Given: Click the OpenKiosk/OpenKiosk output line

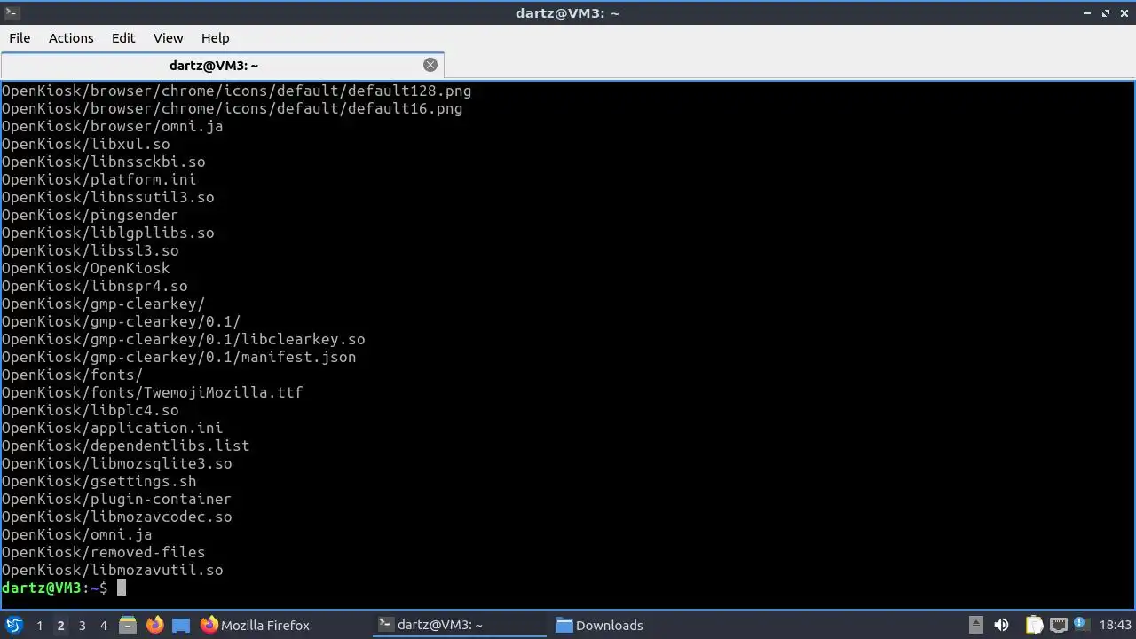Looking at the screenshot, I should [x=85, y=268].
